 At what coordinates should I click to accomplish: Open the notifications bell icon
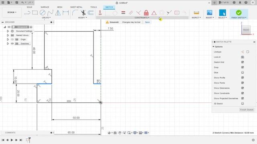pyautogui.click(x=240, y=2)
